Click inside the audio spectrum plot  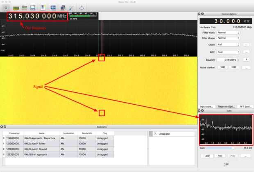tap(226, 129)
